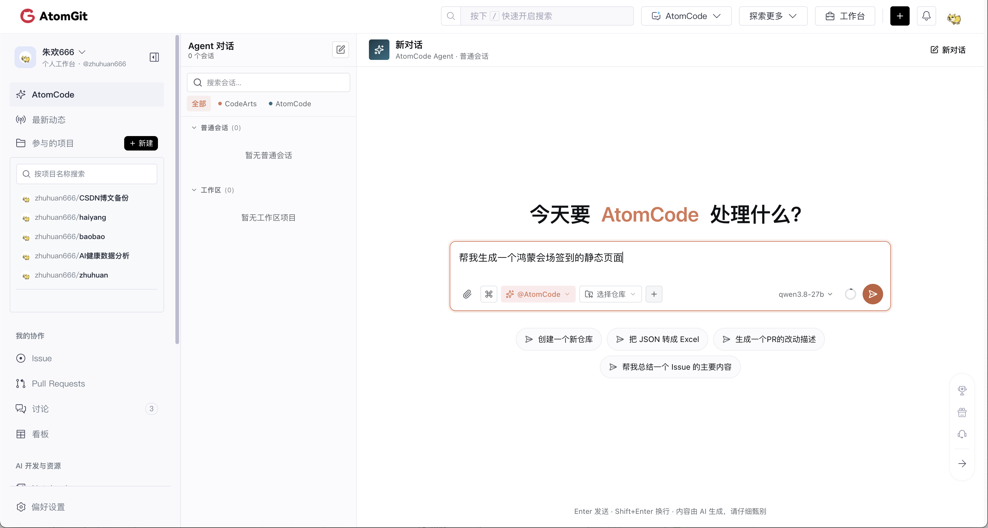Screen dimensions: 988x528
Task: Open 讨论 in sidebar
Action: [x=87, y=409]
